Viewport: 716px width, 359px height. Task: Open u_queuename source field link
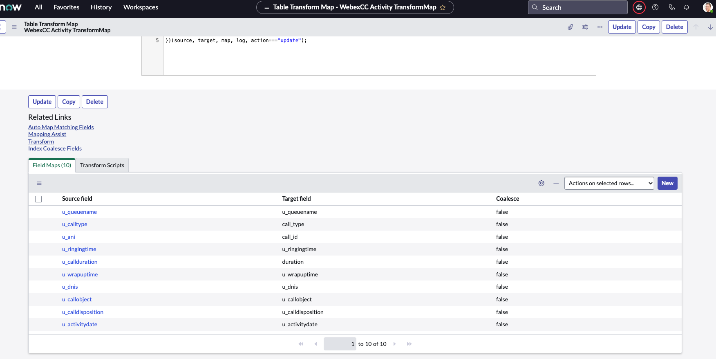click(79, 212)
